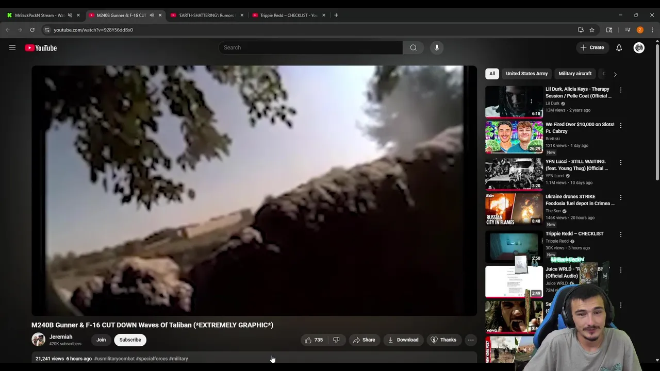
Task: Click the search magnifier button
Action: [413, 48]
